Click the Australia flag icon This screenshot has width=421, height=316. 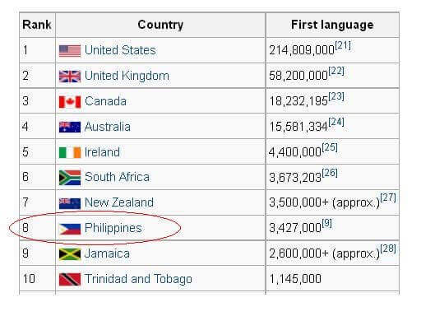coord(70,128)
